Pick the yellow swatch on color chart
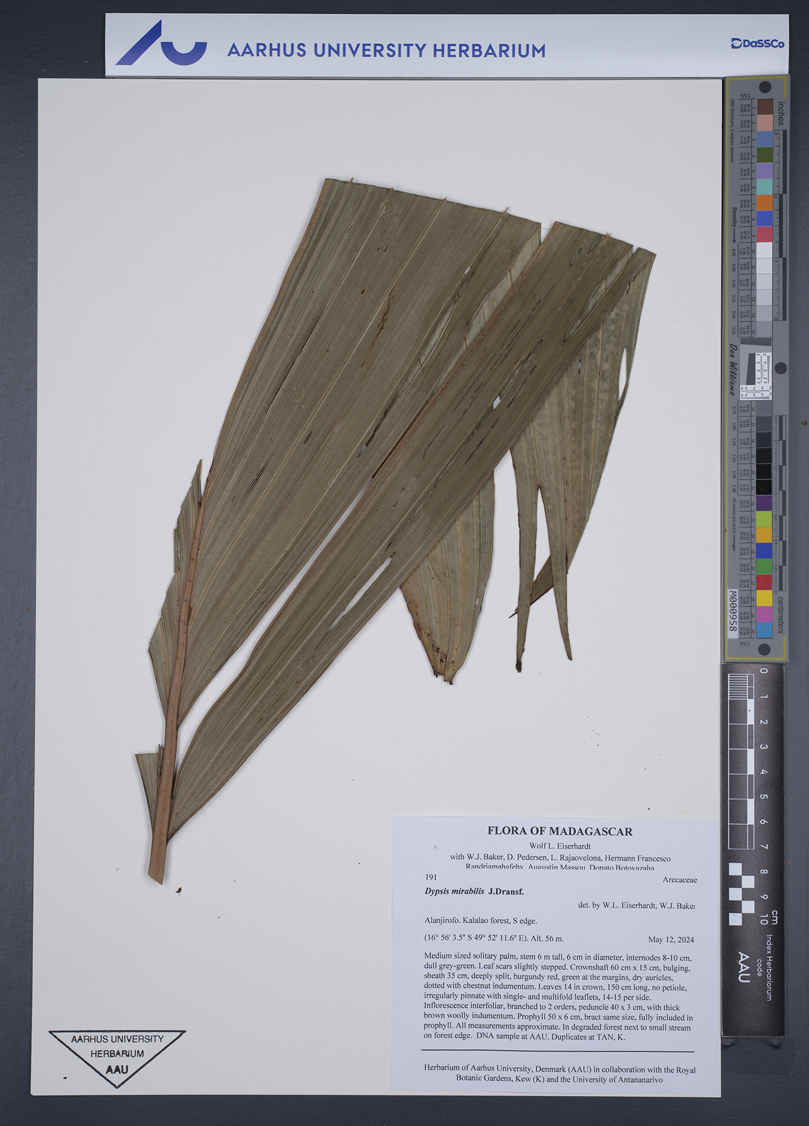This screenshot has width=809, height=1126. pyautogui.click(x=765, y=598)
